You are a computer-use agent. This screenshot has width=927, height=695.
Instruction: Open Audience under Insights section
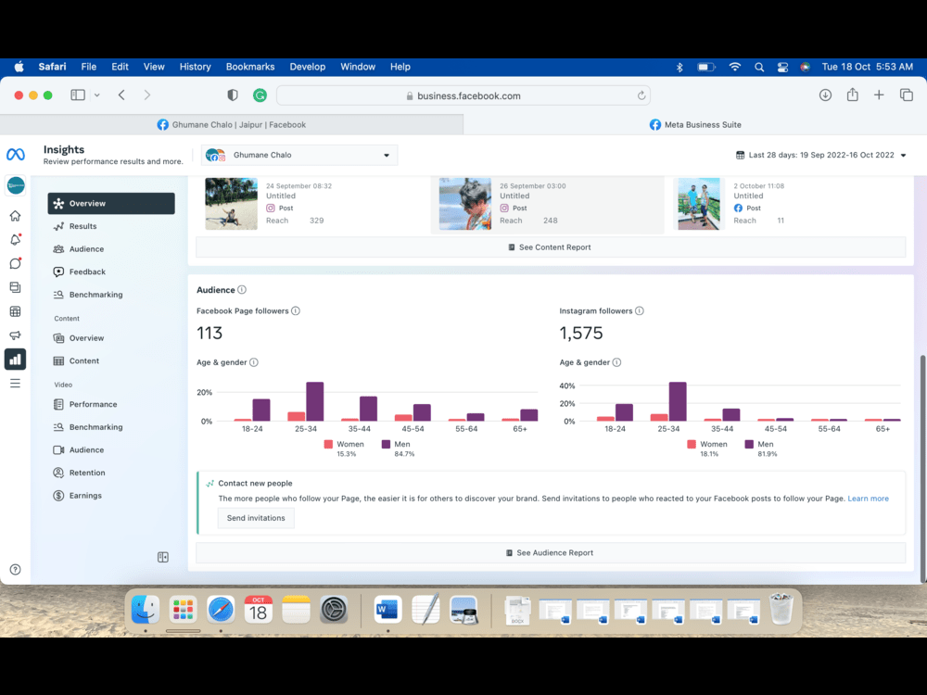coord(111,248)
